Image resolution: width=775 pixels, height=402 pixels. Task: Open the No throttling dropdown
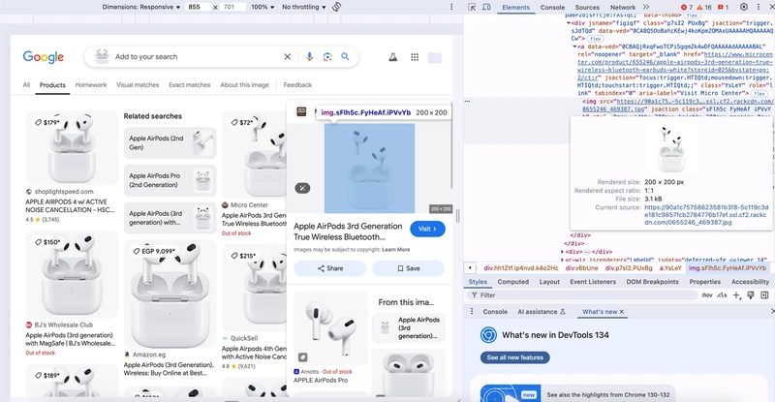(x=304, y=7)
